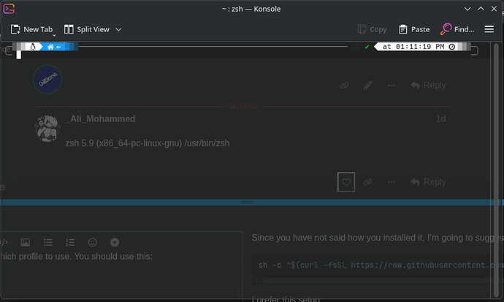Open the Konsole hamburger menu
The height and width of the screenshot is (302, 504).
(x=489, y=29)
